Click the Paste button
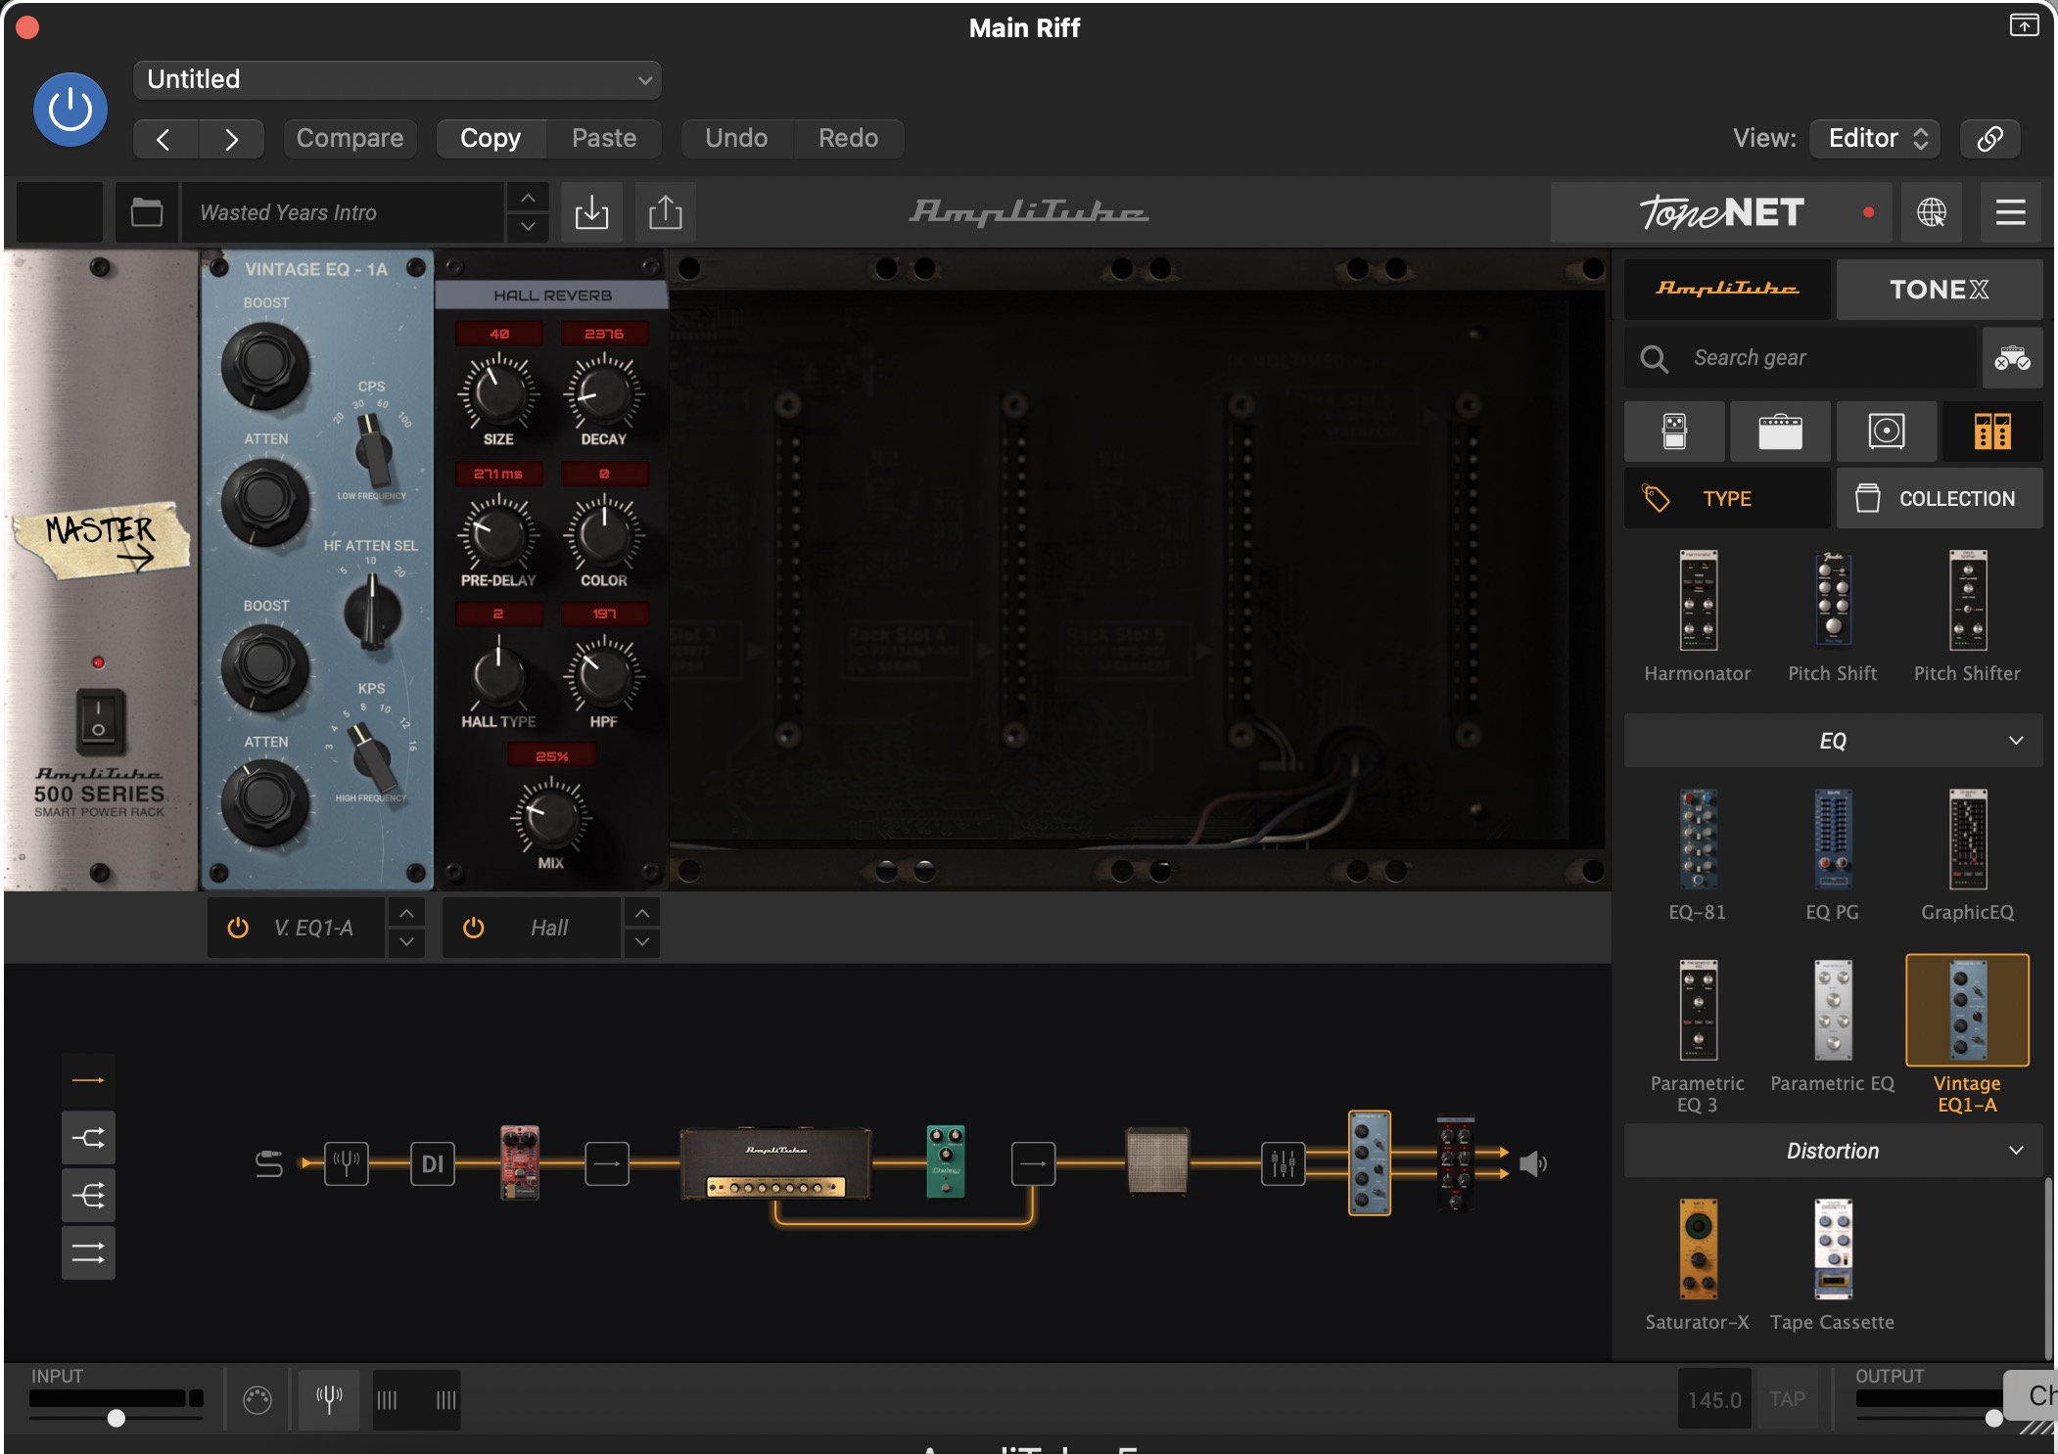Viewport: 2058px width, 1454px height. tap(604, 138)
